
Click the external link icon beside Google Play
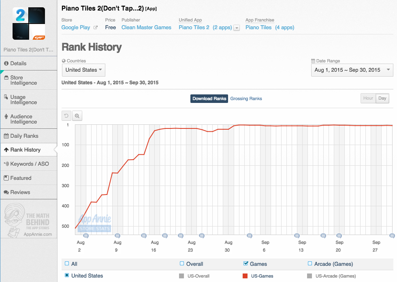click(x=96, y=28)
